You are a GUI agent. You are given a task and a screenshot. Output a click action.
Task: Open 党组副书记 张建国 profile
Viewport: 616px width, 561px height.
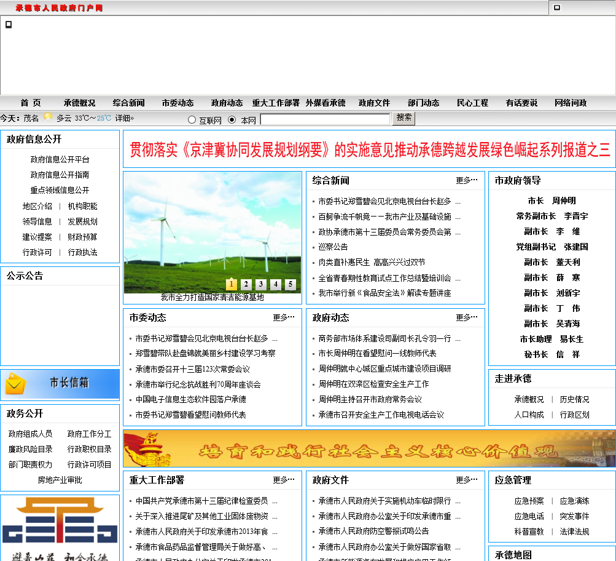552,247
